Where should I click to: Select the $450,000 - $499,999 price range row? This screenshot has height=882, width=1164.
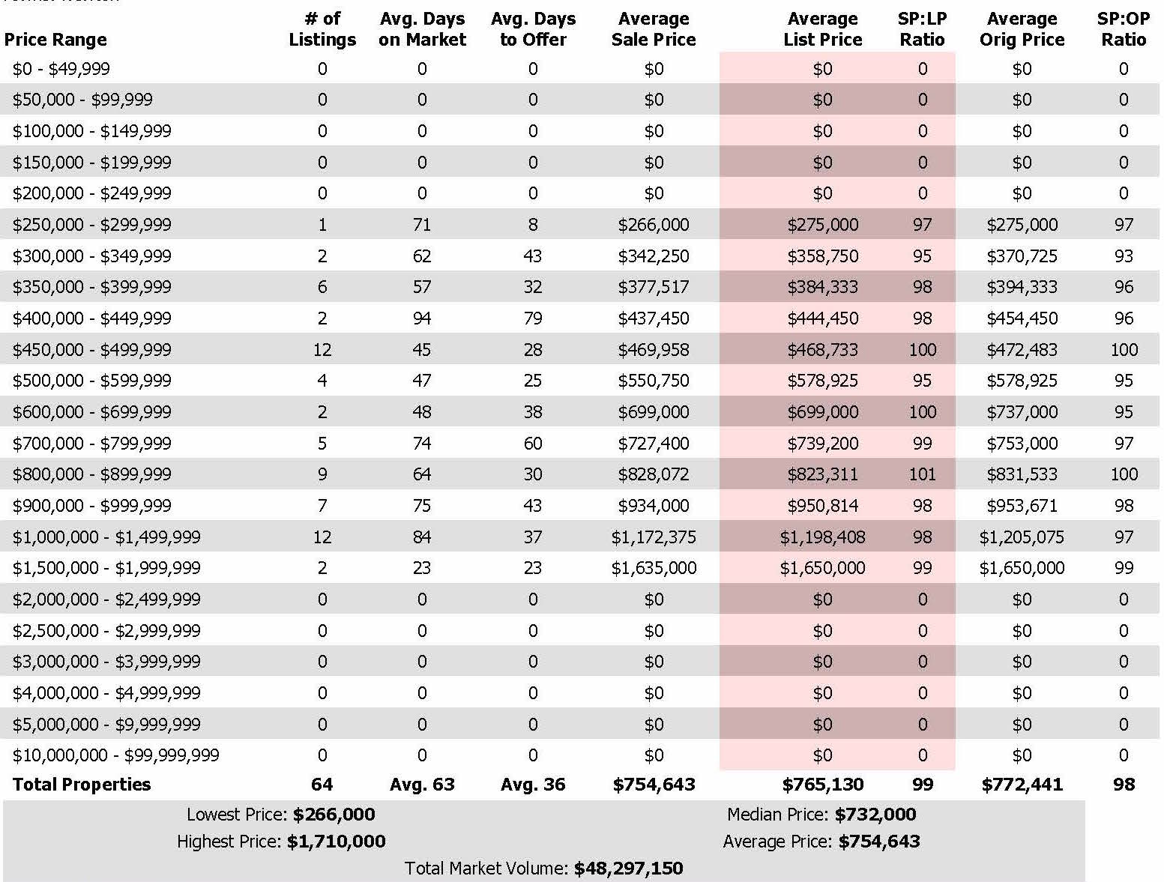(x=91, y=349)
